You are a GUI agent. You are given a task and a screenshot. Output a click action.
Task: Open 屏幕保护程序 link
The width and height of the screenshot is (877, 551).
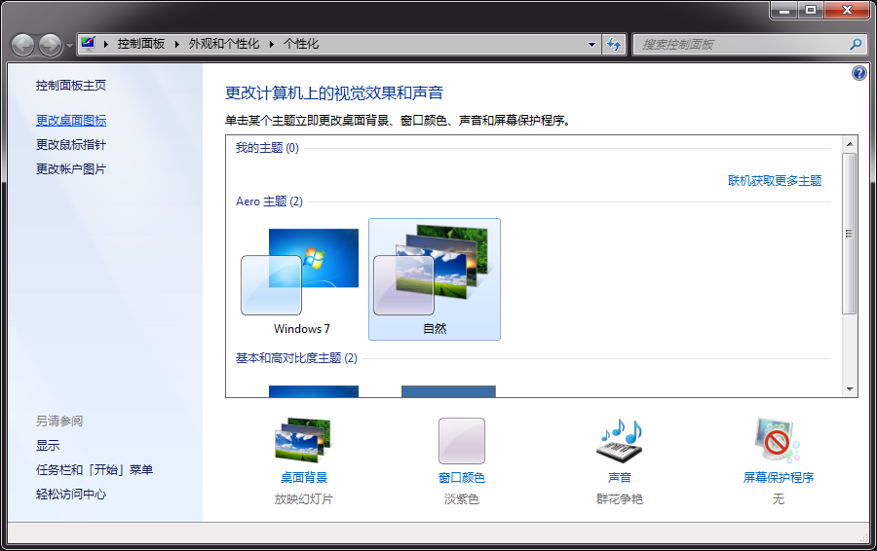pos(778,477)
